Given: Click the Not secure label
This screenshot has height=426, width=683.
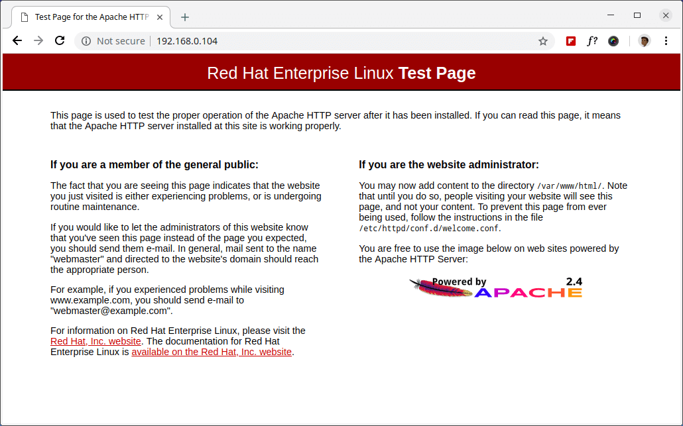Looking at the screenshot, I should pyautogui.click(x=121, y=41).
